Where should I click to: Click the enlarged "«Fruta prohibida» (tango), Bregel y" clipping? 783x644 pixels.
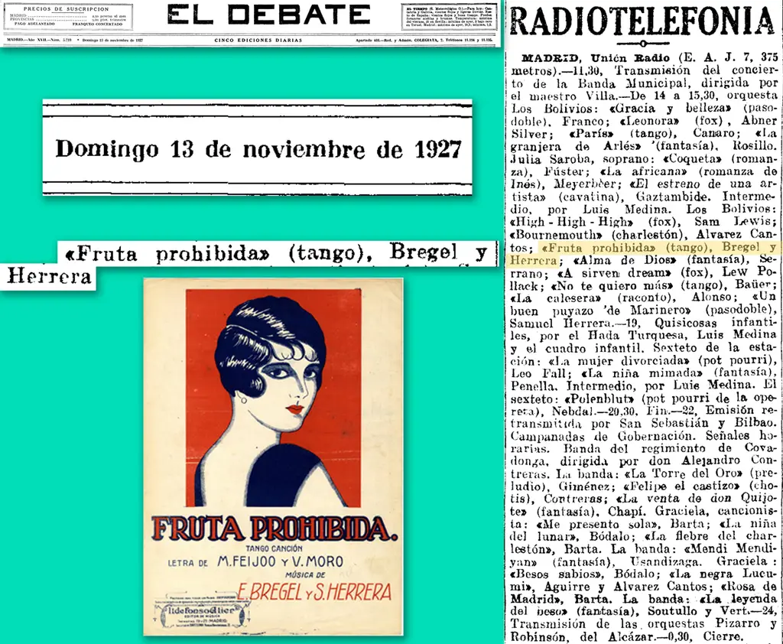[x=278, y=254]
